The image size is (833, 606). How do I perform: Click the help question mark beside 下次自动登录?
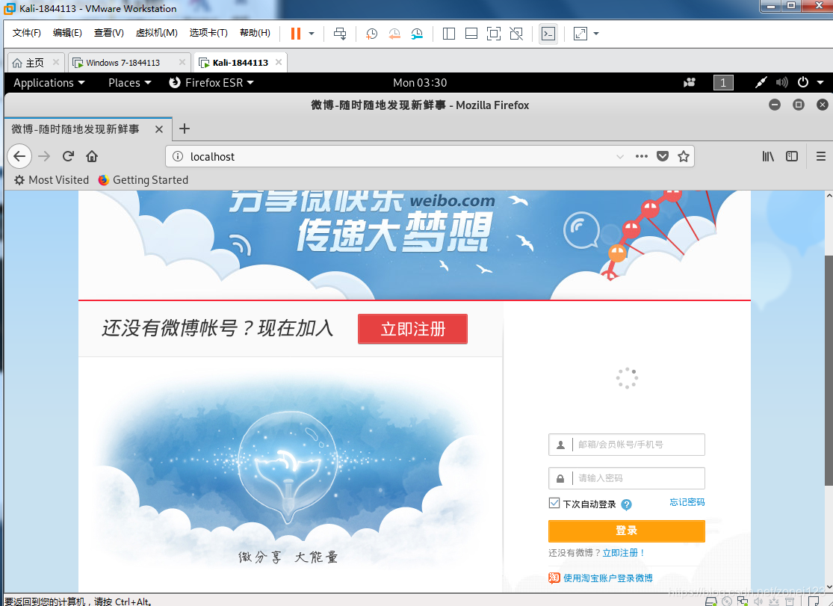pos(626,504)
